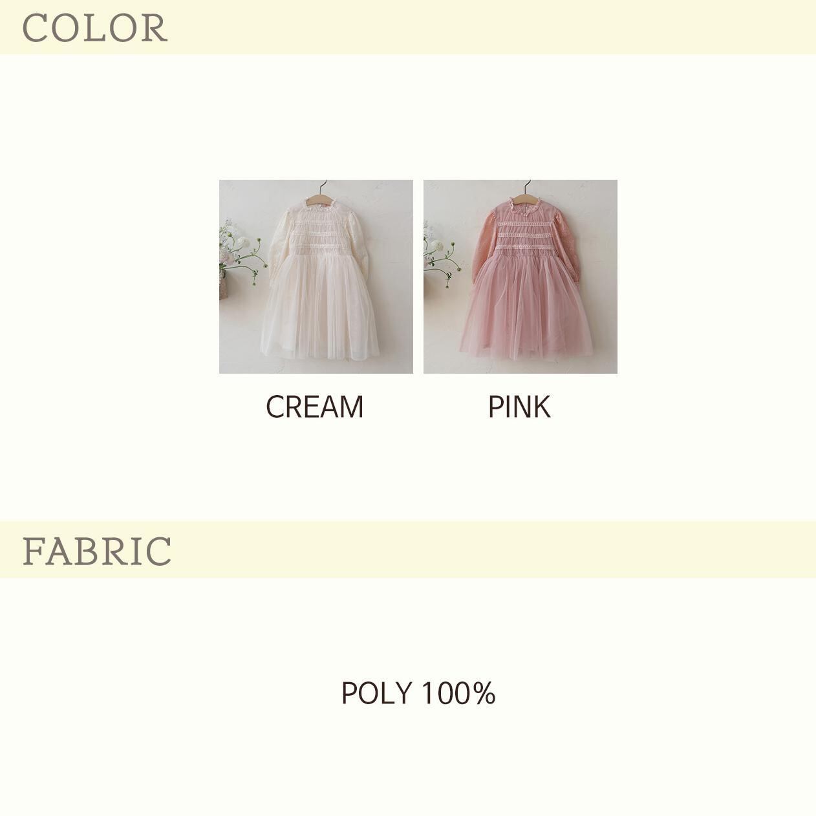Click the FABRIC section heading

pos(97,551)
